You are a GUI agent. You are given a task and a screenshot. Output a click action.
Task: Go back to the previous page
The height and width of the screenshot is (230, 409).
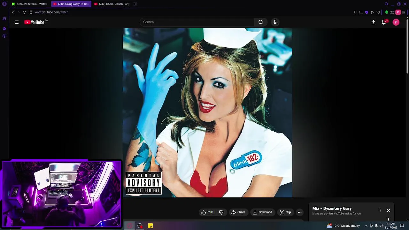(13, 12)
